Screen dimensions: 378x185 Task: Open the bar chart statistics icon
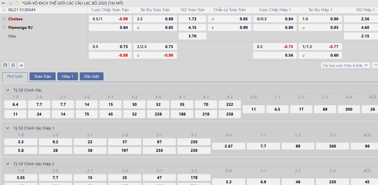21,65
